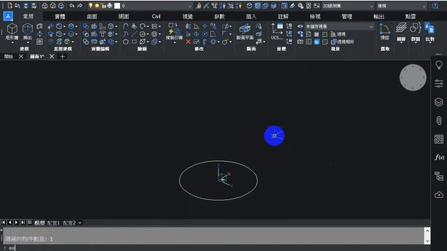Switch to the 曲面 ribbon tab

pyautogui.click(x=91, y=17)
